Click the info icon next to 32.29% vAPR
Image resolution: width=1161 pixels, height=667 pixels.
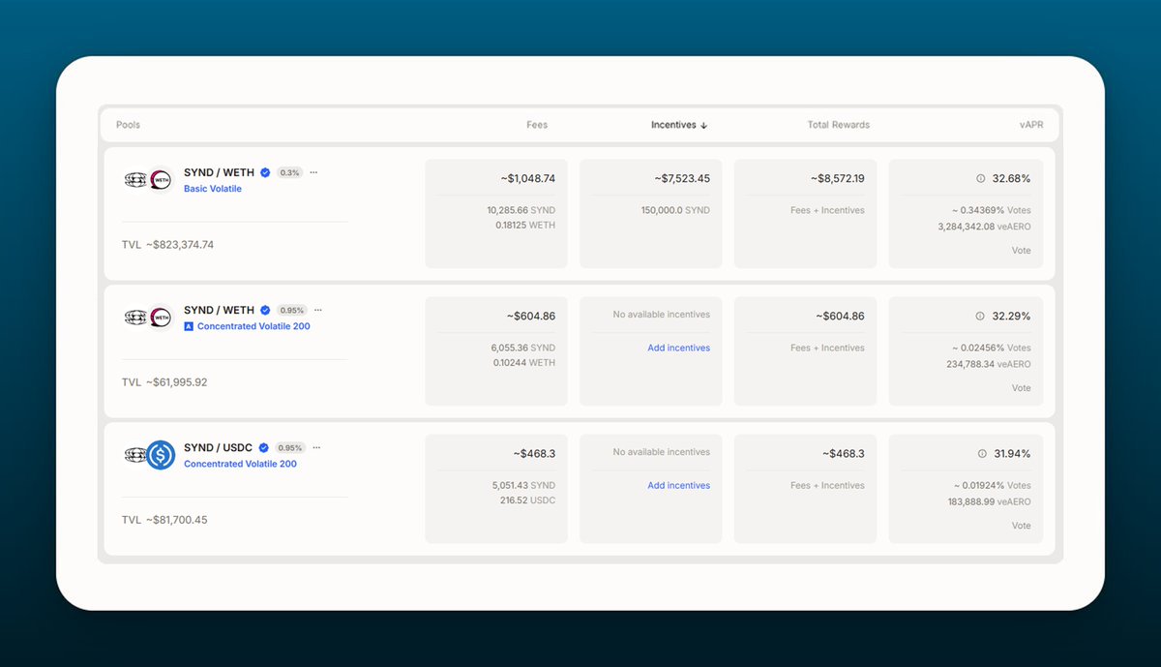tap(980, 317)
